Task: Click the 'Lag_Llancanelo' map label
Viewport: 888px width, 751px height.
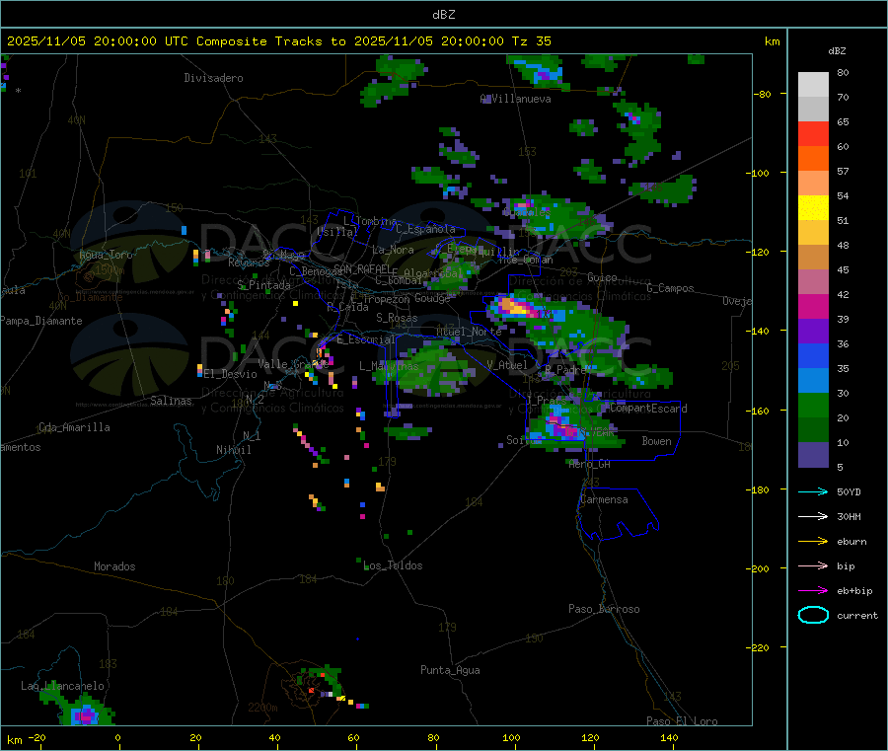Action: click(63, 686)
